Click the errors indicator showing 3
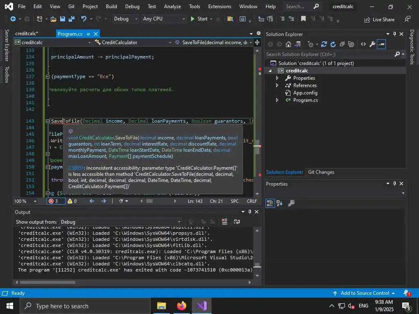This screenshot has height=314, width=419. [56, 201]
